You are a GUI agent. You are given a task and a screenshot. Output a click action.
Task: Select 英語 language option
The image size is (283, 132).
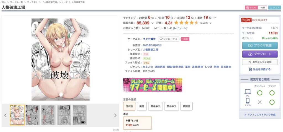[x=142, y=106]
